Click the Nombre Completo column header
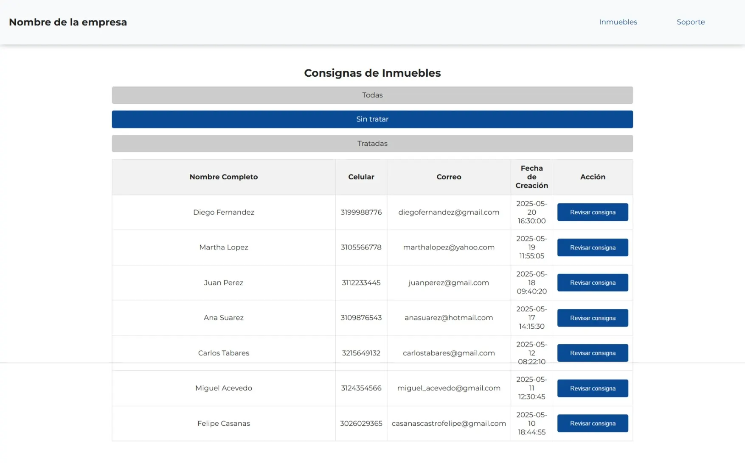 pyautogui.click(x=223, y=177)
